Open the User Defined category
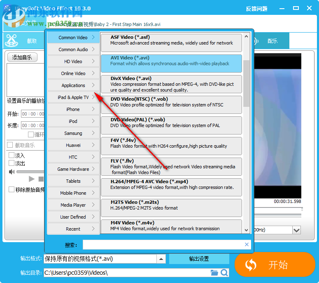 73,217
